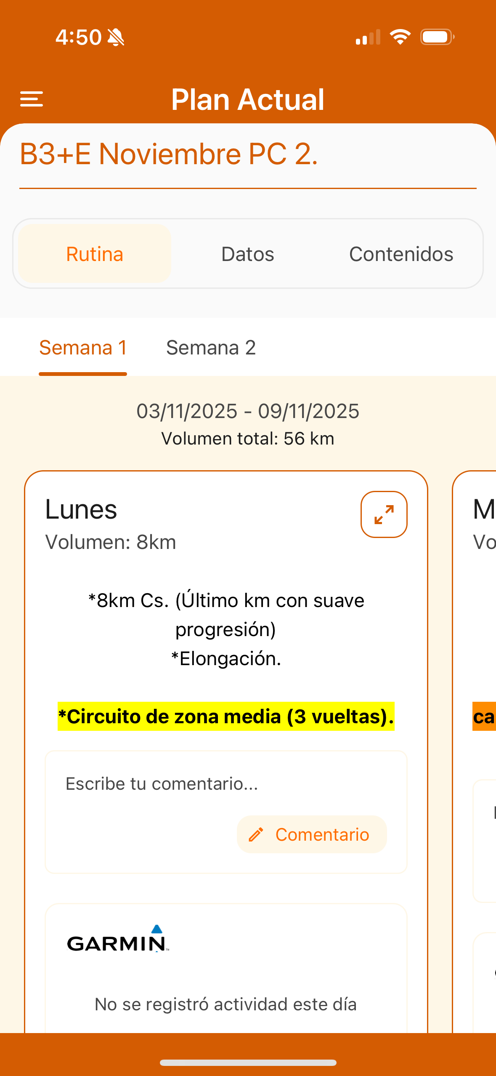Select the Semana 2 tab
This screenshot has height=1076, width=496.
[x=212, y=348]
